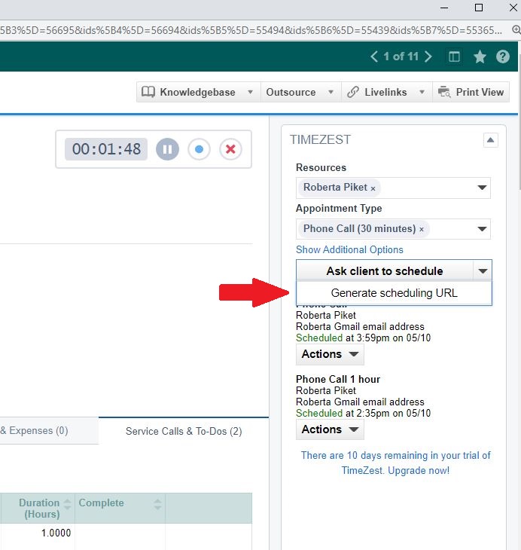Image resolution: width=521 pixels, height=550 pixels.
Task: Add page to favorites with star icon
Action: 480,57
